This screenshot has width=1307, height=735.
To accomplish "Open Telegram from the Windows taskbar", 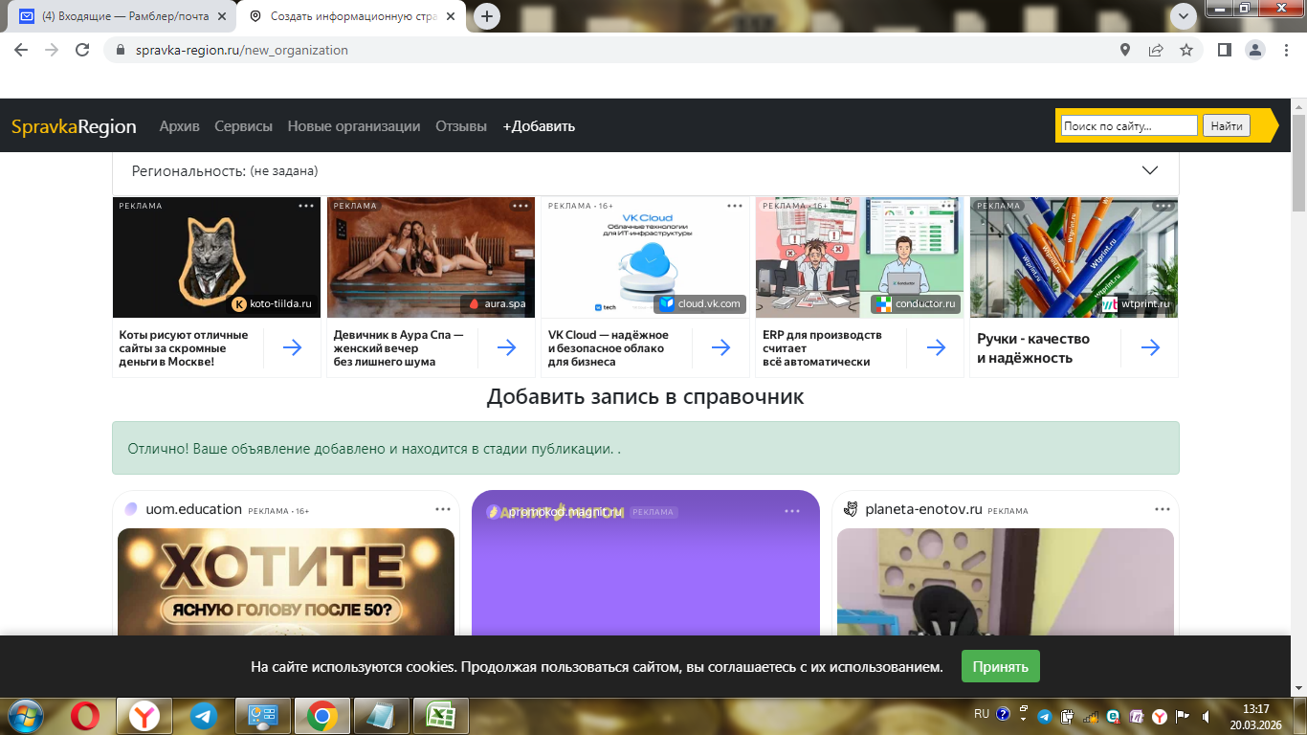I will point(203,715).
